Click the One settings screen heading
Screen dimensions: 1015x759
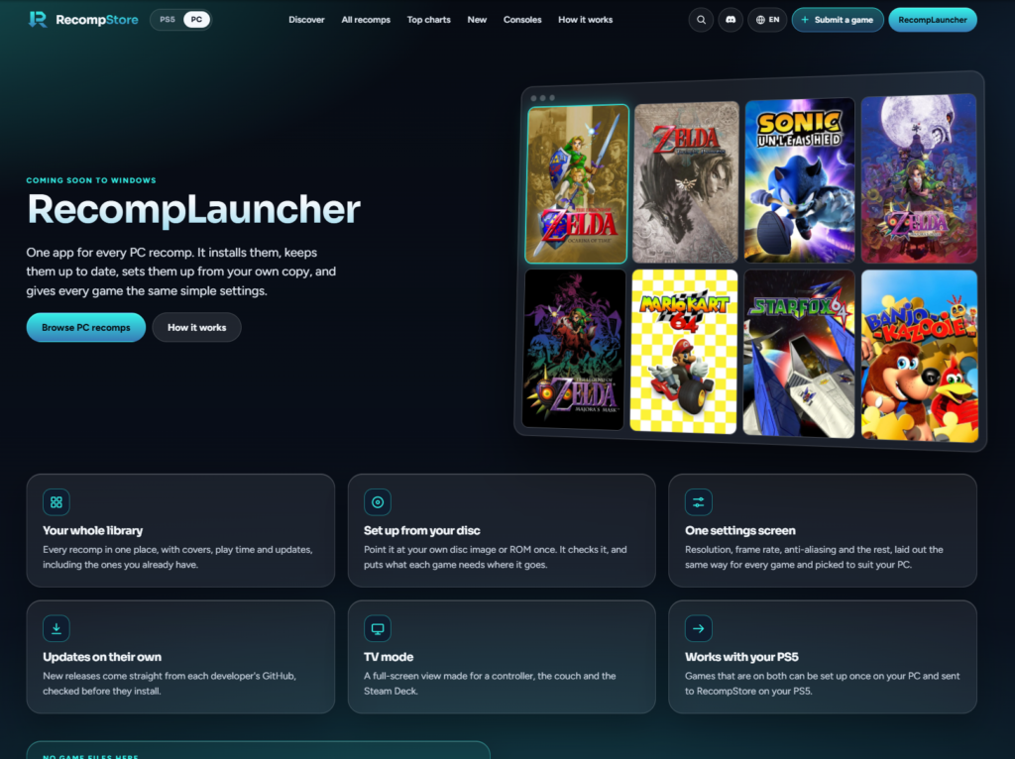coord(739,530)
